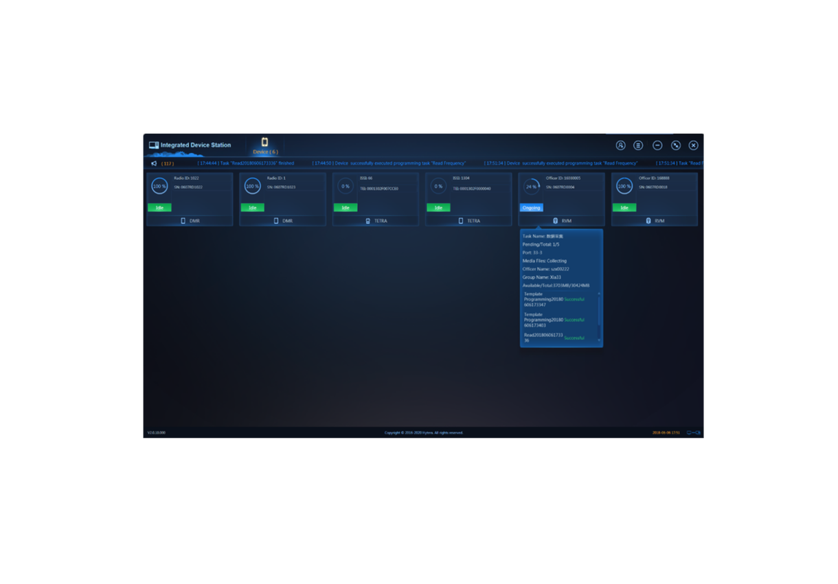Click the RVM icon for Officer 168888
This screenshot has width=838, height=584.
[648, 221]
